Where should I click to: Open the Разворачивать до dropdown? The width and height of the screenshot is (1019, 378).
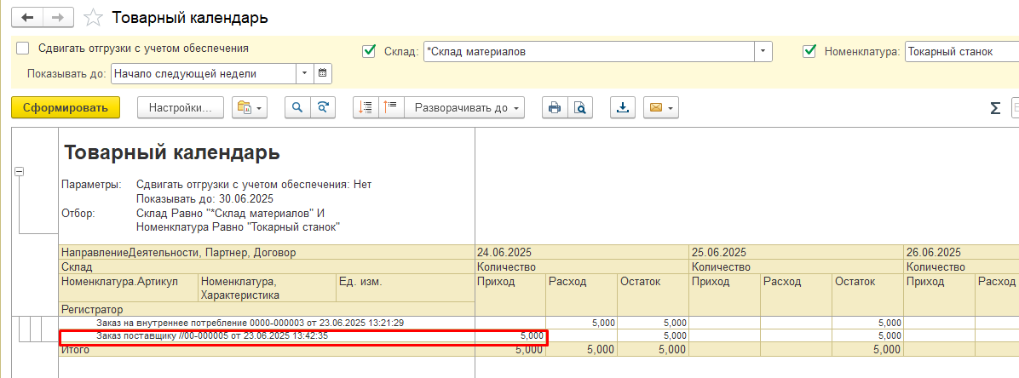click(x=464, y=108)
